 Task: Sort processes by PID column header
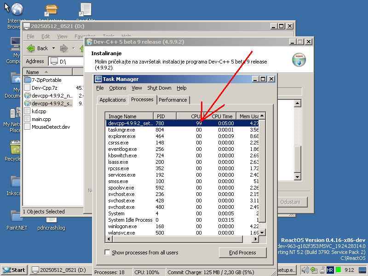coord(165,116)
